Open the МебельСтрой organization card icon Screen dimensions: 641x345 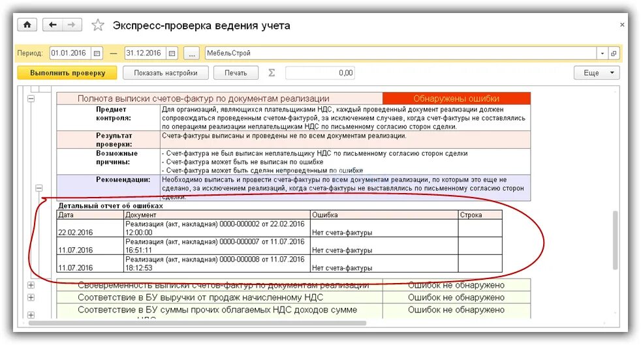[614, 53]
